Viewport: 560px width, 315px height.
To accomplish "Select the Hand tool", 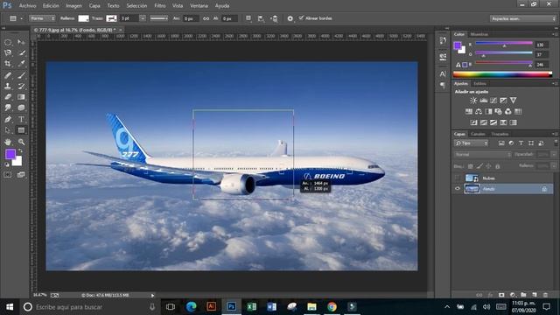I will coord(8,142).
